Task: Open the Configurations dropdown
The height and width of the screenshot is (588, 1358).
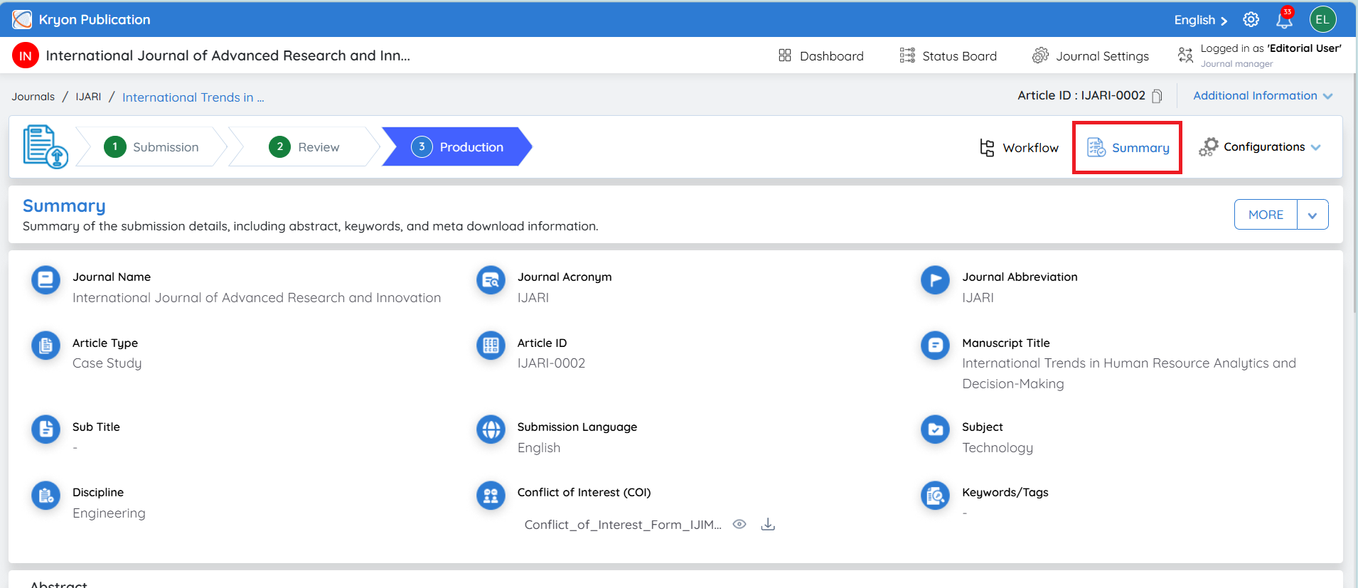Action: pyautogui.click(x=1260, y=147)
